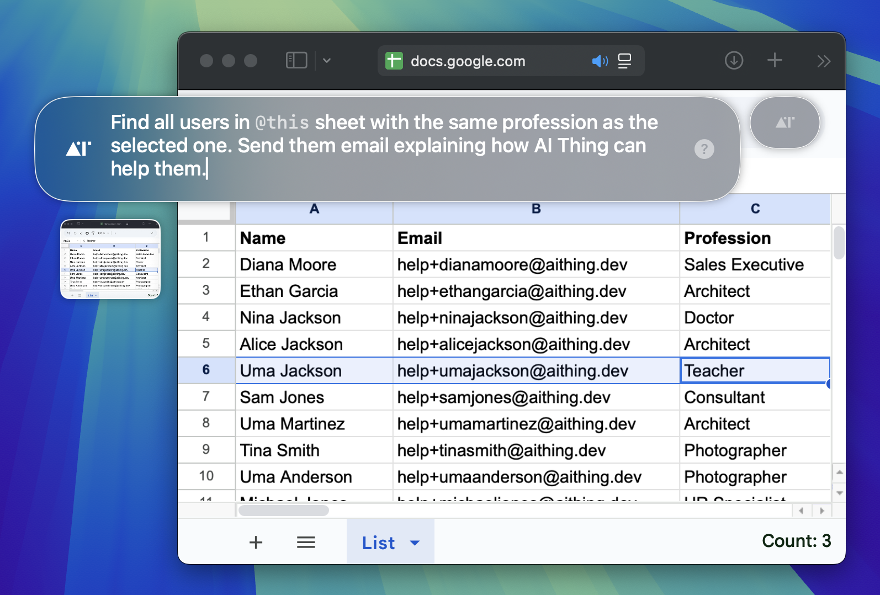Click help+alicejackson@aithing.dev email cell
This screenshot has height=595, width=880.
tap(536, 344)
